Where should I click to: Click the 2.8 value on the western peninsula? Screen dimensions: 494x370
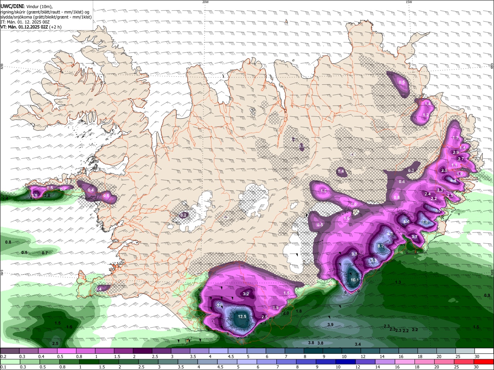tap(47, 195)
